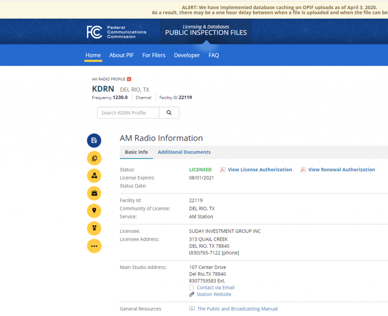388x316 pixels.
Task: Open the RSS feed icon next to AM Radio Profile
Action: 129,79
